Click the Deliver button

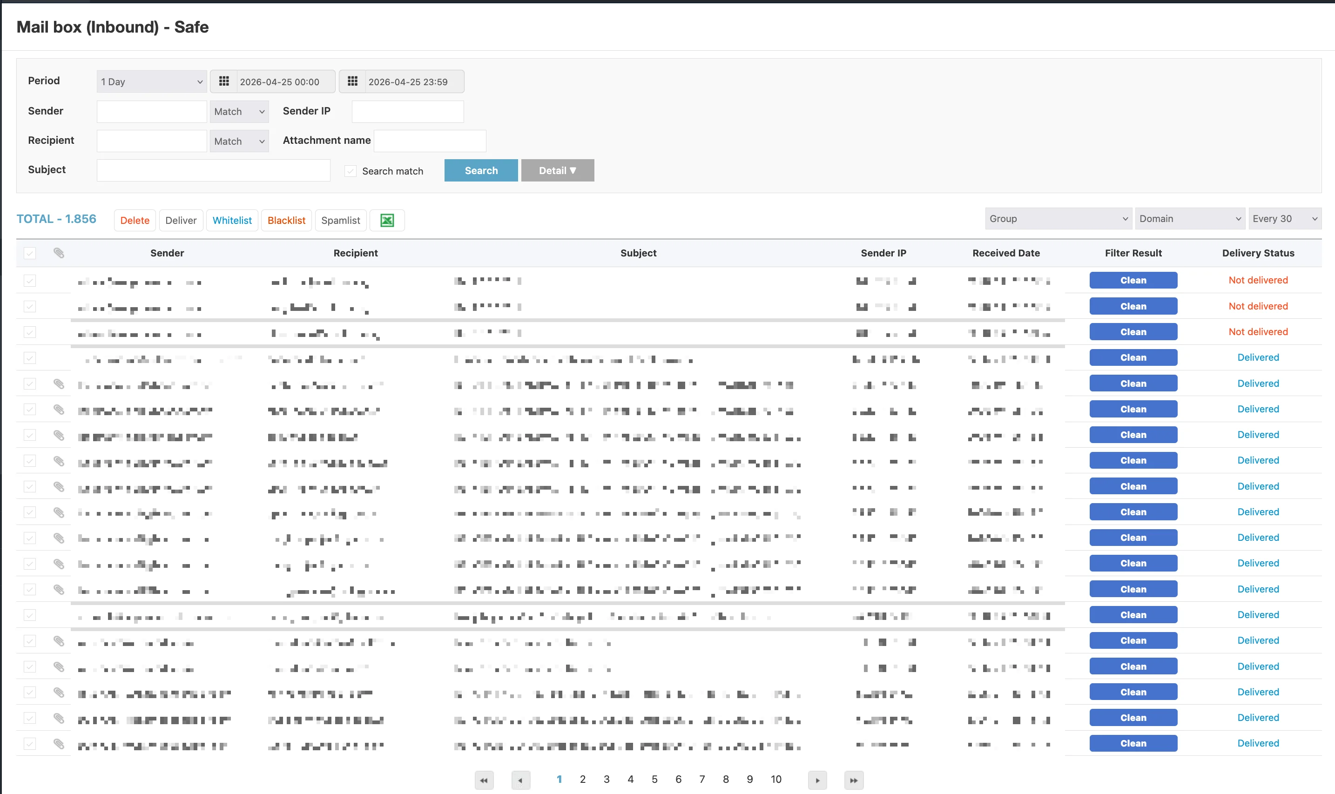pos(181,221)
